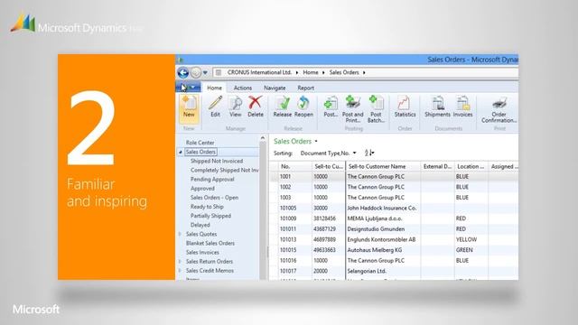Click Designstudio Gmunden customer name

pos(376,228)
